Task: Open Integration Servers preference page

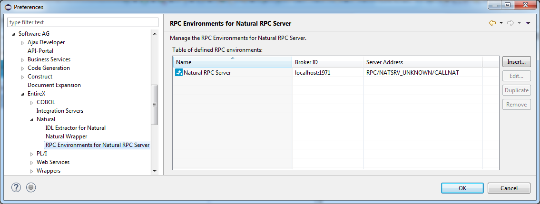Action: 60,111
